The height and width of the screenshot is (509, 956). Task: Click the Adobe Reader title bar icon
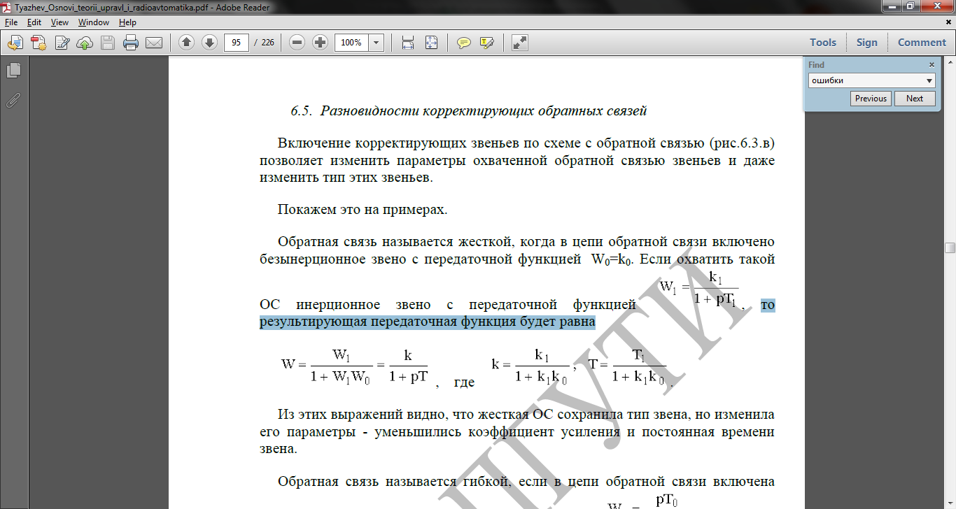pos(6,7)
